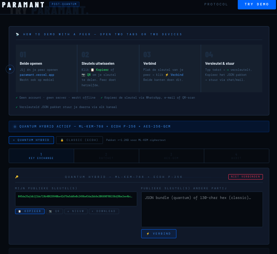Switch to the AES-GCM tab
The width and height of the screenshot is (277, 254).
171,156
